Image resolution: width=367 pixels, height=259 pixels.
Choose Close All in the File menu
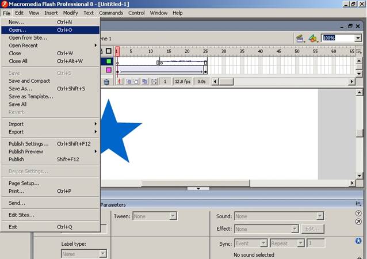click(x=50, y=61)
